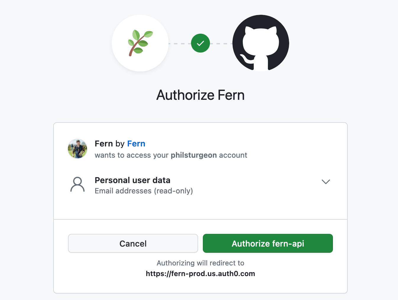The image size is (398, 300).
Task: Open the blue Fern developer link
Action: click(136, 144)
